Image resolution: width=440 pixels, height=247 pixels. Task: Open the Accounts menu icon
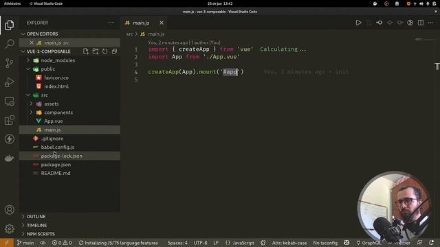[x=9, y=210]
